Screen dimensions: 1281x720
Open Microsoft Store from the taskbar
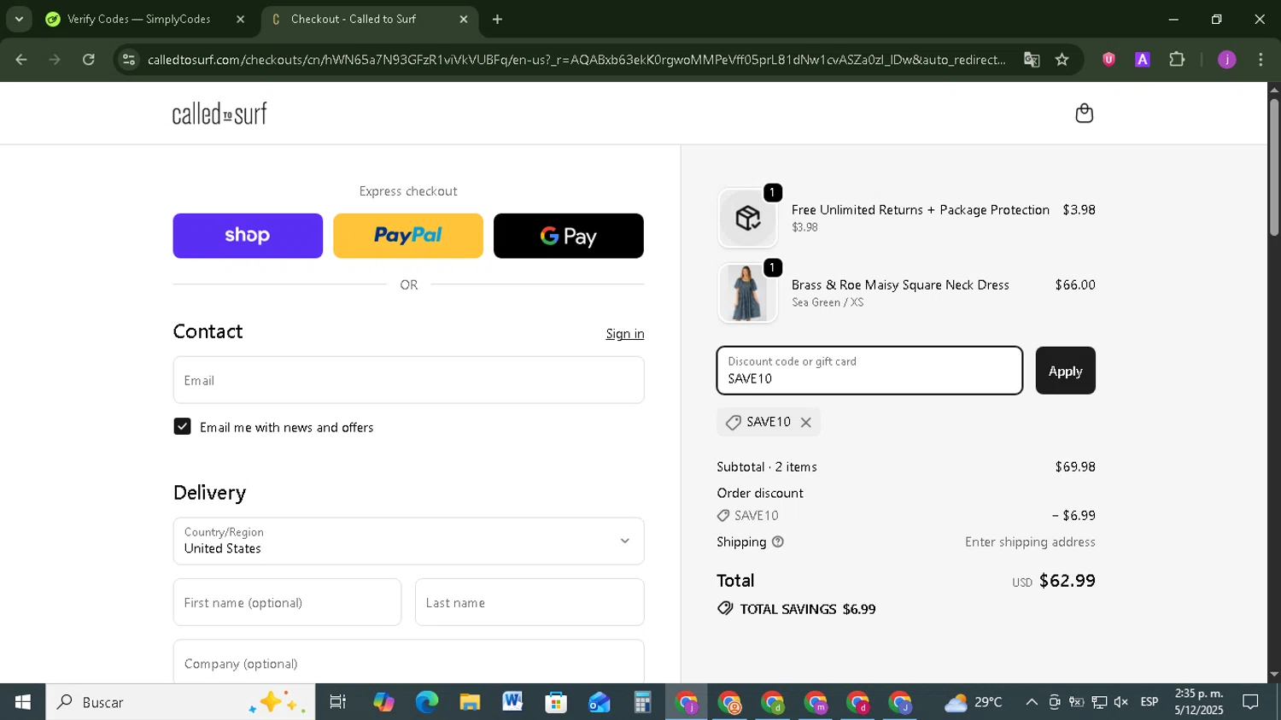tap(556, 702)
